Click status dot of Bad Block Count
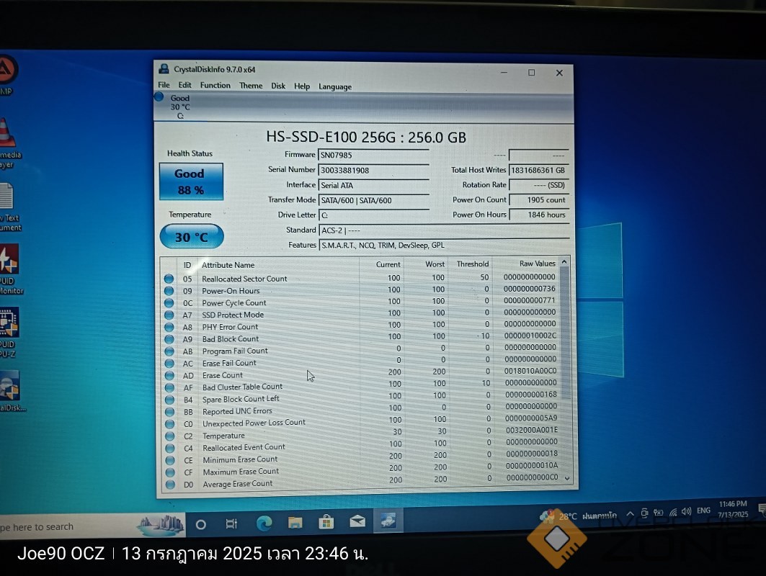 click(169, 339)
